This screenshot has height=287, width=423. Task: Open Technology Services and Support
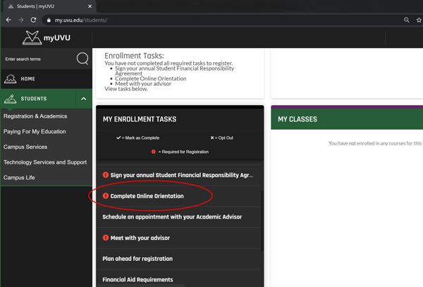45,162
